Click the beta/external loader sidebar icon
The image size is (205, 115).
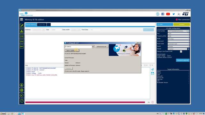(22, 85)
